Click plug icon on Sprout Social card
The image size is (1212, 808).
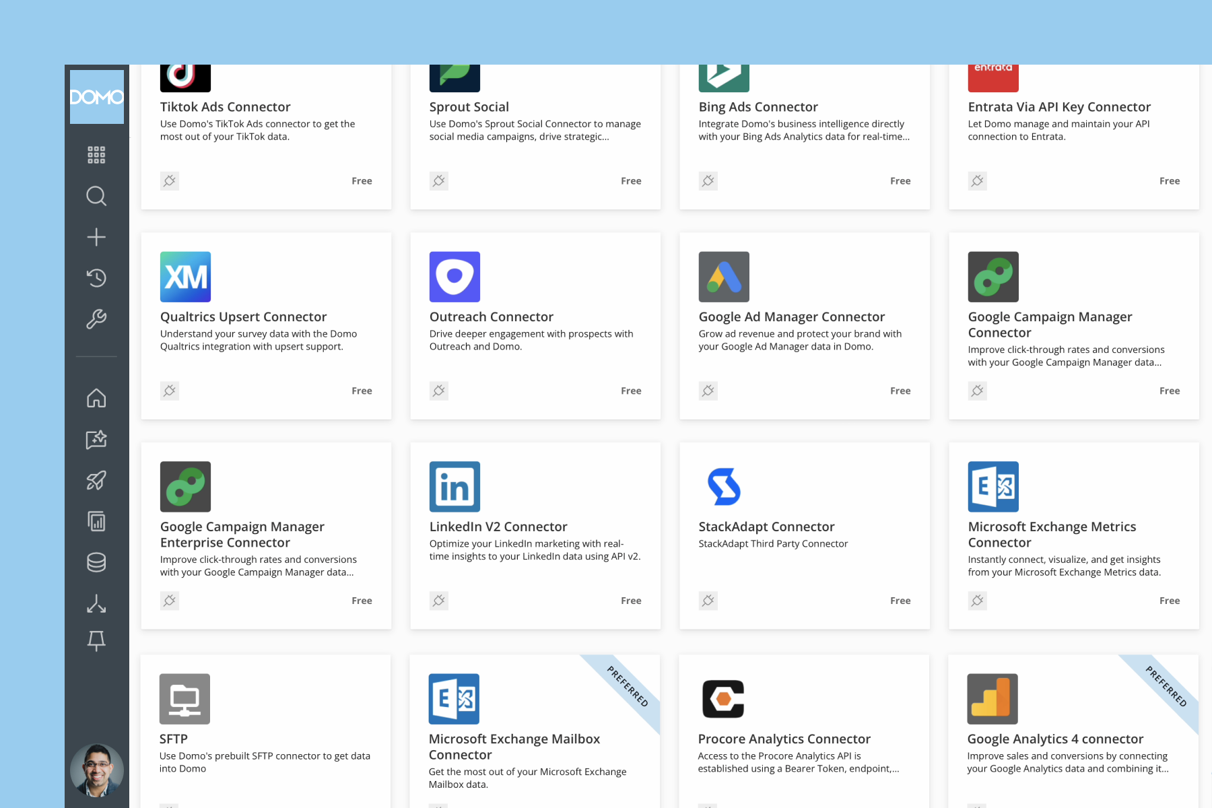(439, 180)
